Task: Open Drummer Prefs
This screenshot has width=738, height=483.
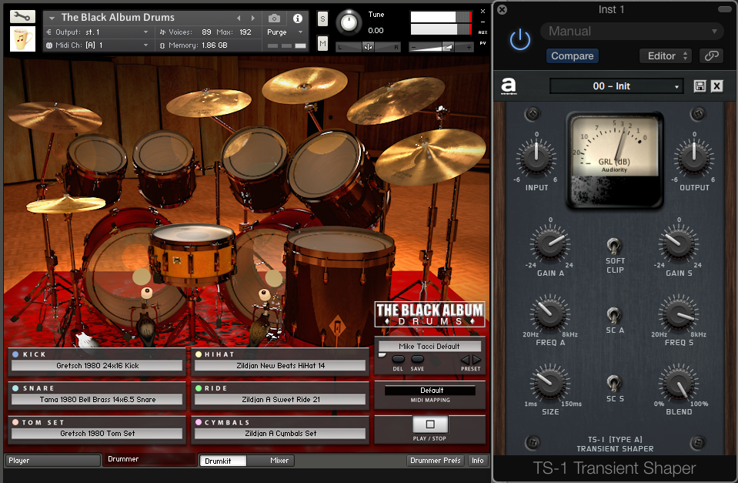Action: 436,461
